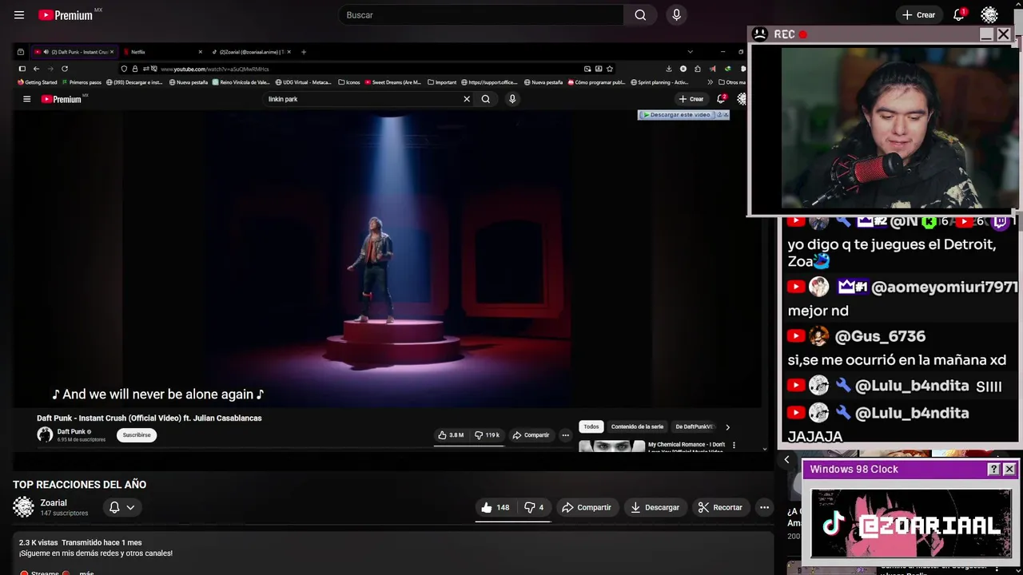Dislike the Daft Punk video with 119 k
Viewport: 1023px width, 575px height.
(487, 435)
